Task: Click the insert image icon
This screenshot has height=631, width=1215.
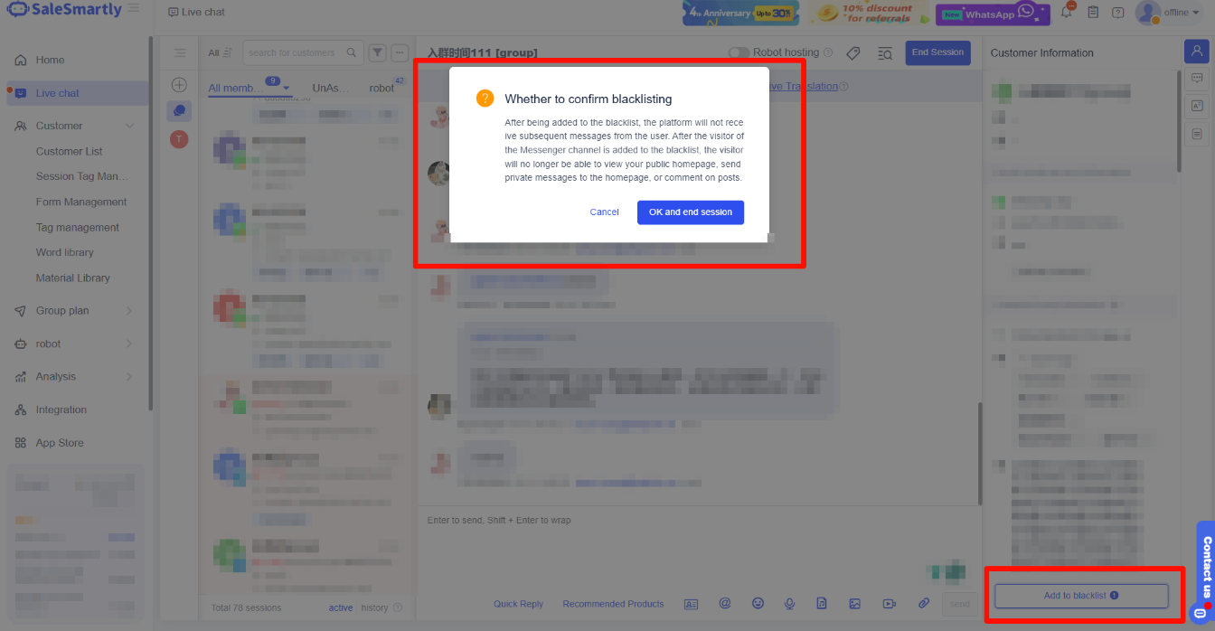Action: 854,604
